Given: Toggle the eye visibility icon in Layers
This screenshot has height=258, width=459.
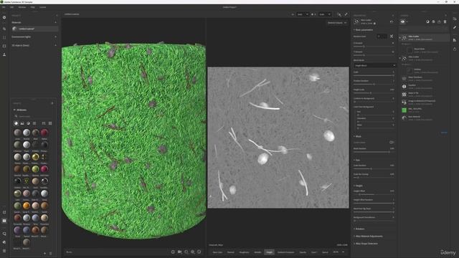Looking at the screenshot, I should click(x=403, y=21).
